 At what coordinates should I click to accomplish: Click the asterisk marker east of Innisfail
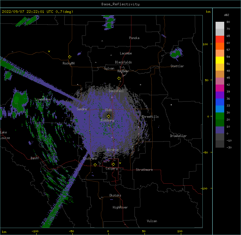coord(140,85)
